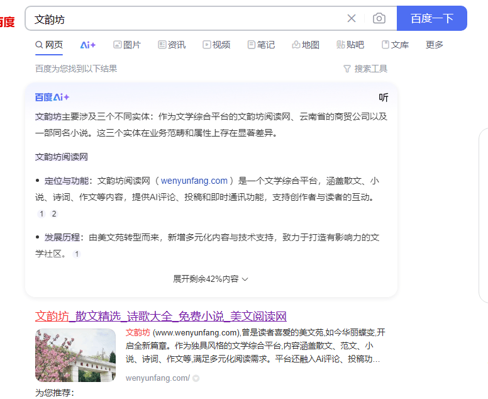Viewport: 488px width, 399px height.
Task: Click the funnel icon beside 搜索工具
Action: (347, 69)
